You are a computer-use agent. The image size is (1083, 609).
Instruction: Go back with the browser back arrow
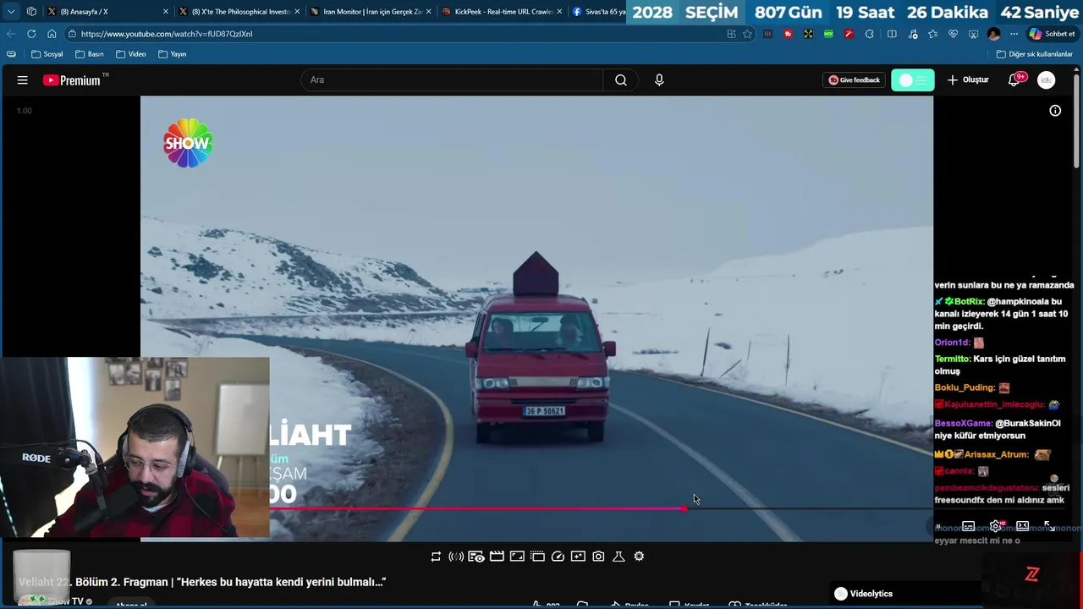click(11, 34)
